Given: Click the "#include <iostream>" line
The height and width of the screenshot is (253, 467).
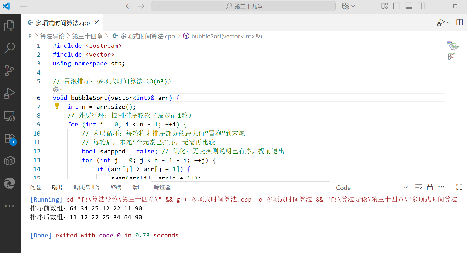Looking at the screenshot, I should (x=87, y=46).
